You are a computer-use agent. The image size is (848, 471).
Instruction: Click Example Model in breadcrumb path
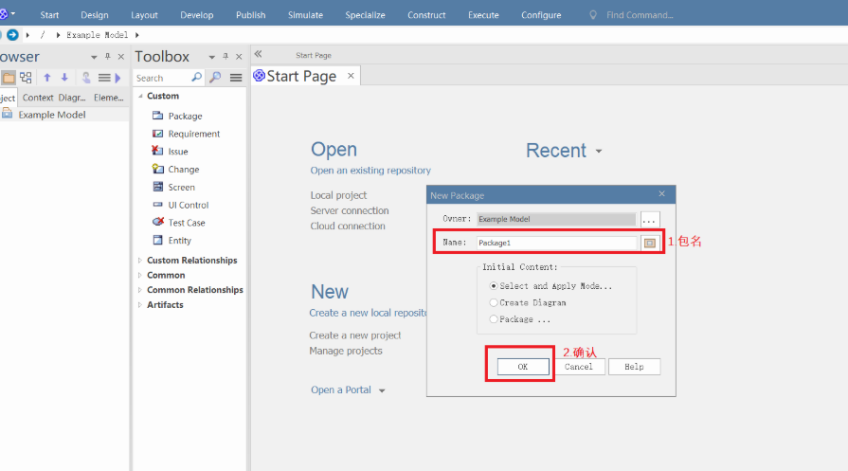point(97,35)
